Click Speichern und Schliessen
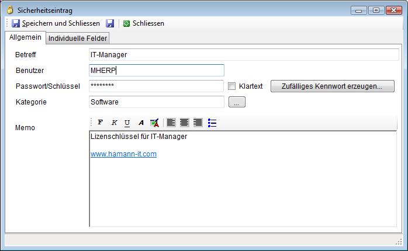Image resolution: width=408 pixels, height=251 pixels. click(x=56, y=23)
